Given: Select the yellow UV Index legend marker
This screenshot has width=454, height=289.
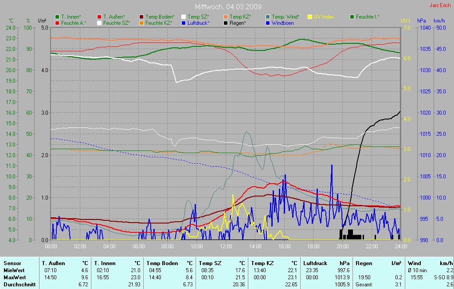Looking at the screenshot, I should pyautogui.click(x=310, y=17).
